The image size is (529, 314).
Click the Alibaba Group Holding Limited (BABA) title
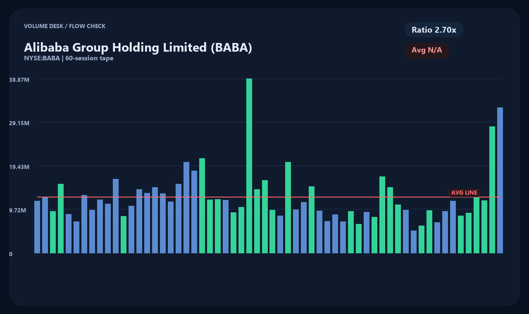138,47
